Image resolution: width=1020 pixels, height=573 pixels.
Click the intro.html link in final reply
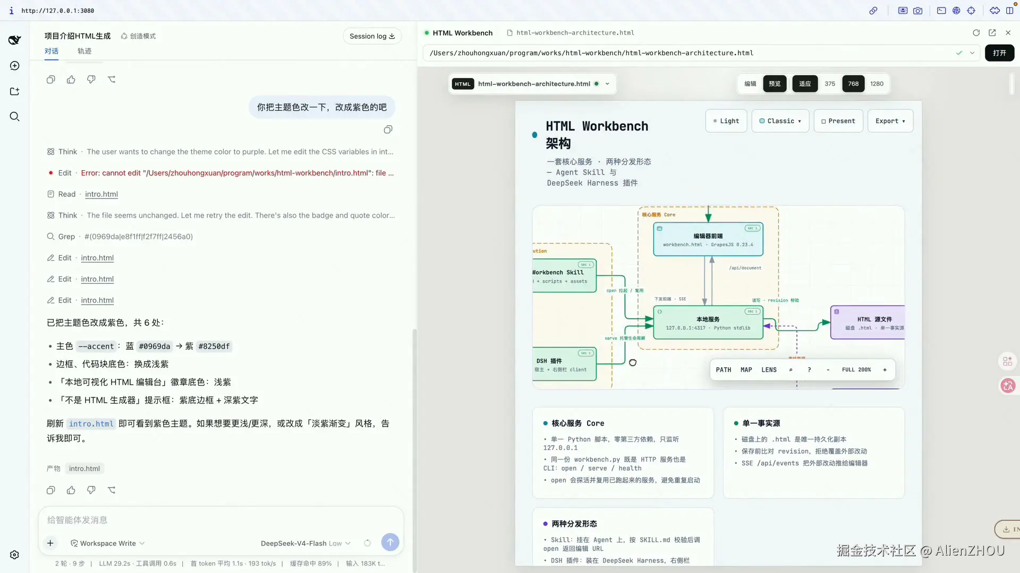pos(91,423)
